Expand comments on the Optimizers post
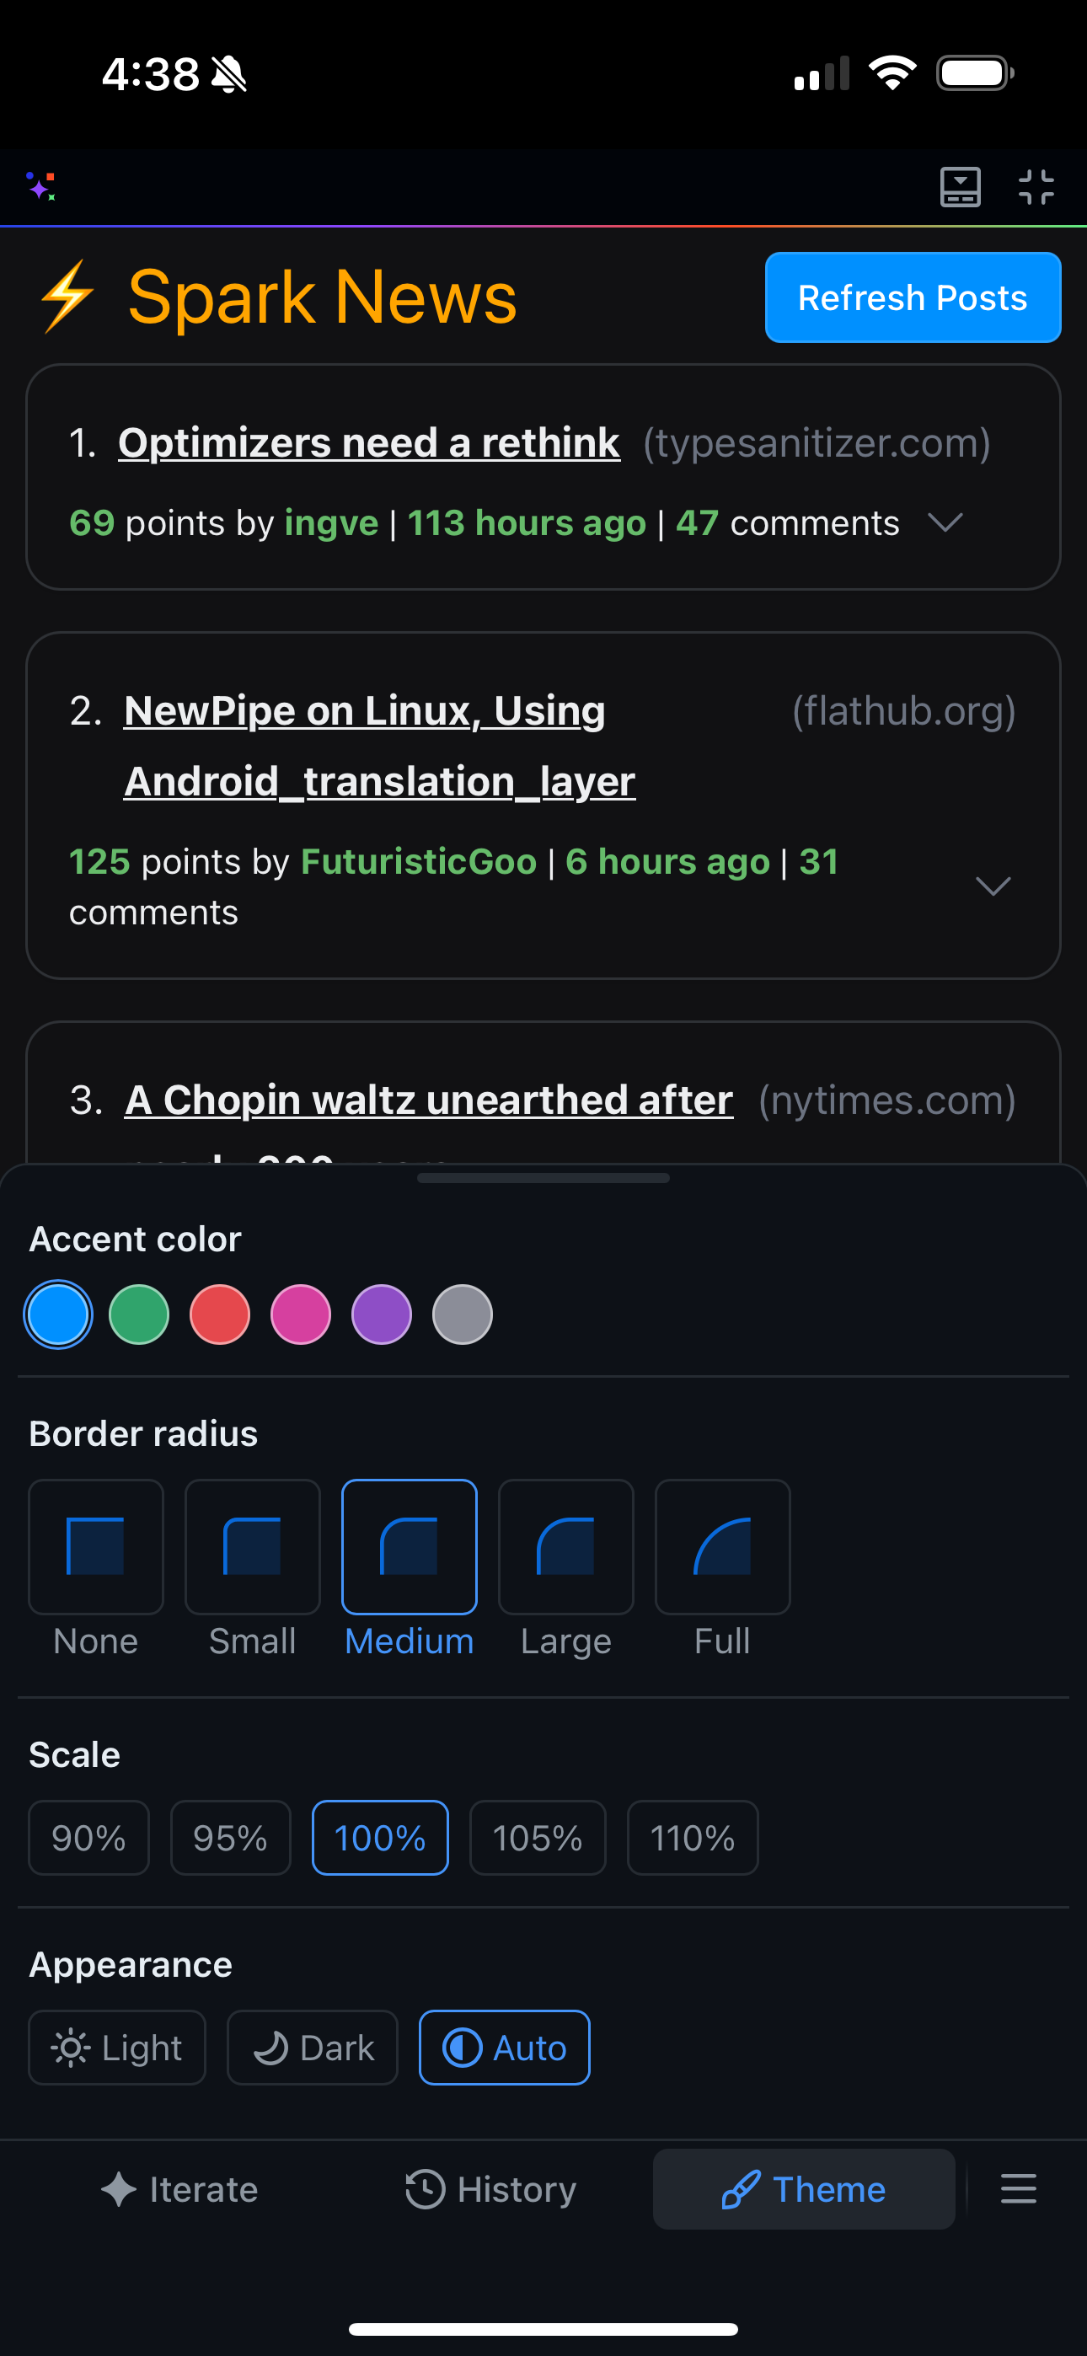Viewport: 1087px width, 2356px height. [946, 523]
